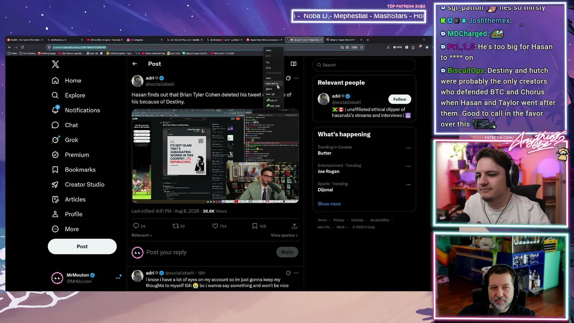Open three-dot menu on adri's main post
The height and width of the screenshot is (323, 574).
296,78
